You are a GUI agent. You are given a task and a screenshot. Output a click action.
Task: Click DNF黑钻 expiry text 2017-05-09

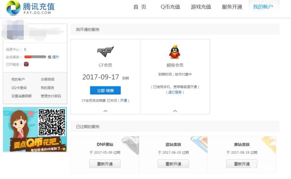105,153
